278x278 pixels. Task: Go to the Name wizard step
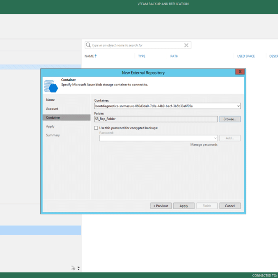(x=50, y=100)
